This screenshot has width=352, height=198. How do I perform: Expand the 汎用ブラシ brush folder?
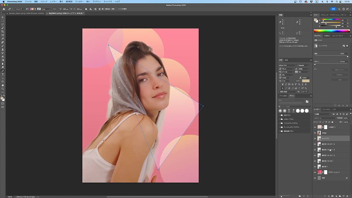[280, 115]
